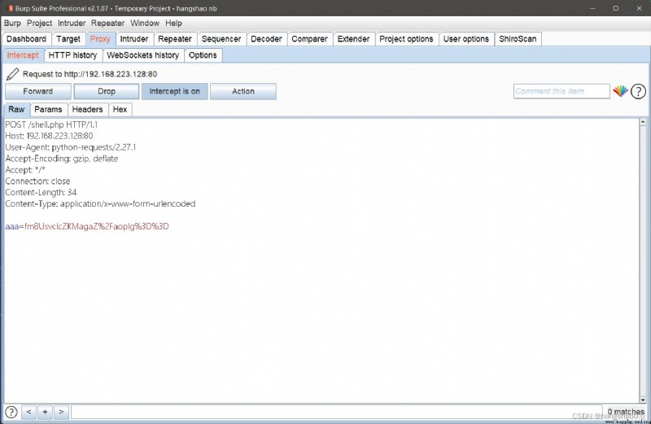Click the search text field at bottom
Screen dimensions: 651x424
pyautogui.click(x=336, y=412)
